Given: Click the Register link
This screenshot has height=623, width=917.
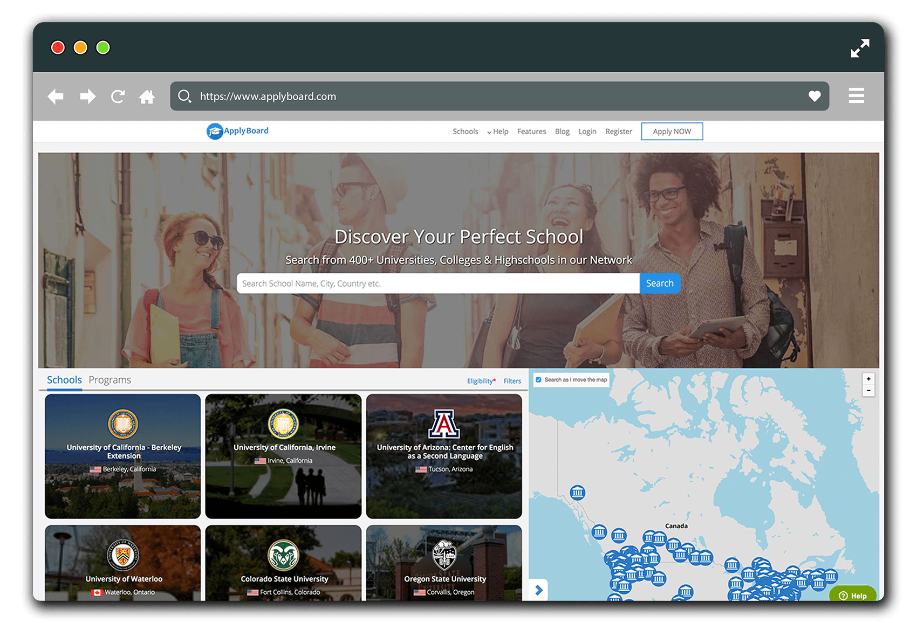Looking at the screenshot, I should click(x=619, y=131).
